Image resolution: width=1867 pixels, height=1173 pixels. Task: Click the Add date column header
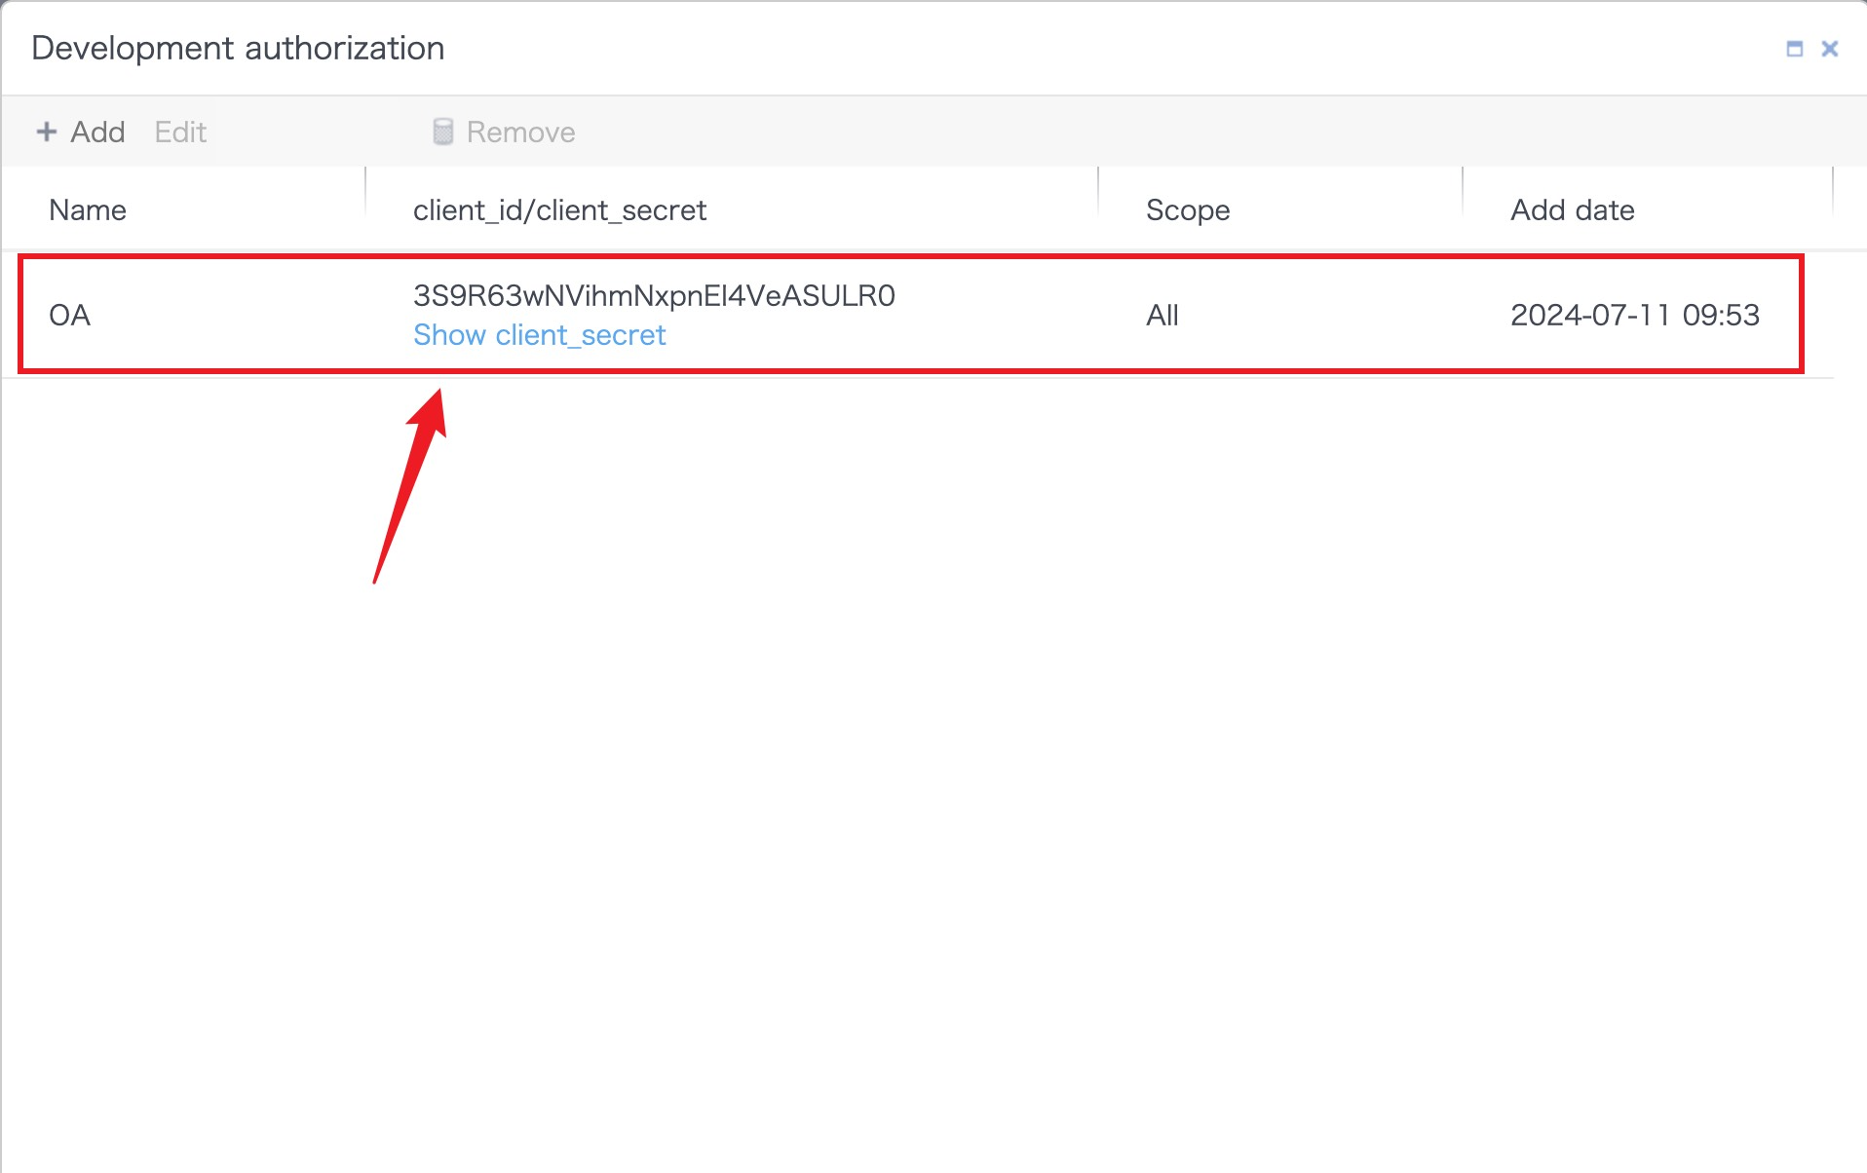pyautogui.click(x=1572, y=210)
